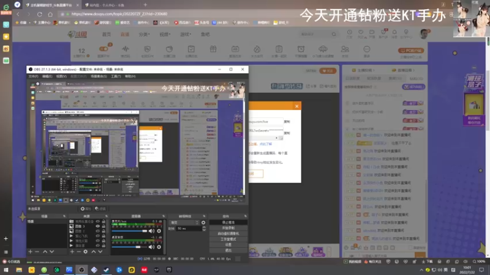Click 工作室模式 button in OBS controls
This screenshot has width=490, height=275.
pos(228,239)
